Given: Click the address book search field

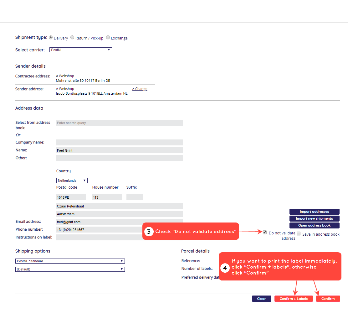Looking at the screenshot, I should (x=120, y=123).
